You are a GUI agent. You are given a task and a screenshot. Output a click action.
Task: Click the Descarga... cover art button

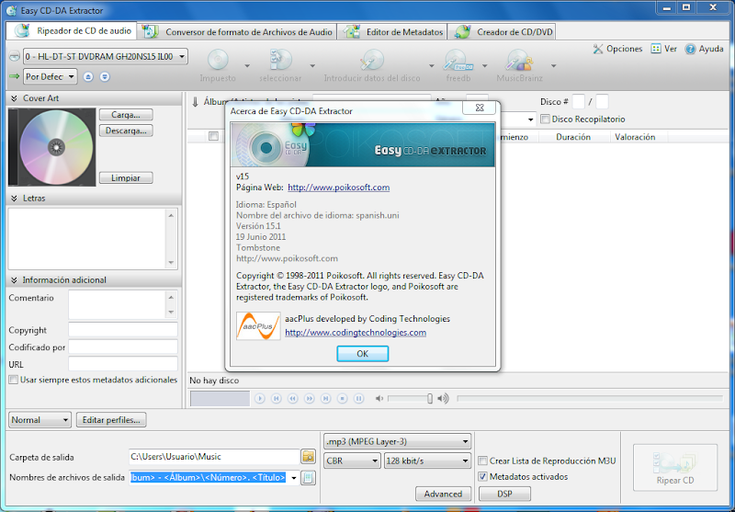pos(126,131)
